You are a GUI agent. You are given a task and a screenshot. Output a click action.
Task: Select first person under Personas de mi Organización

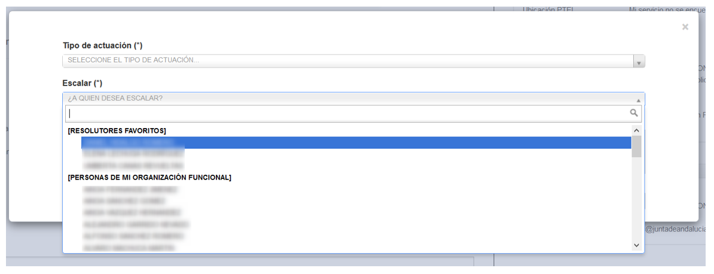(356, 188)
